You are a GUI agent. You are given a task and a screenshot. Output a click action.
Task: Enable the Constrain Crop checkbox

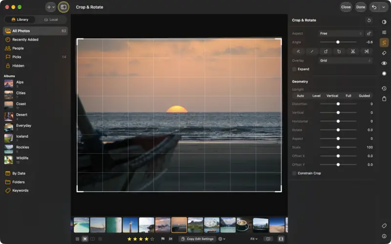(295, 173)
